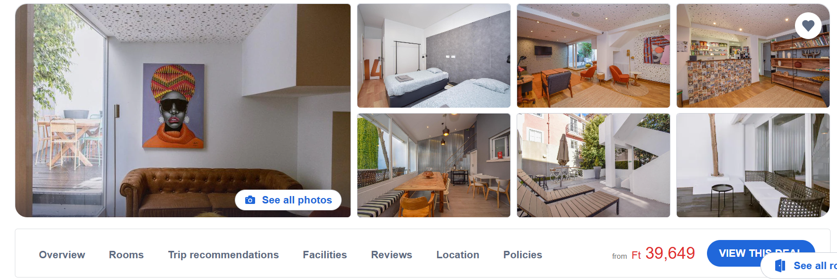Click the heart favorite icon

pyautogui.click(x=808, y=26)
